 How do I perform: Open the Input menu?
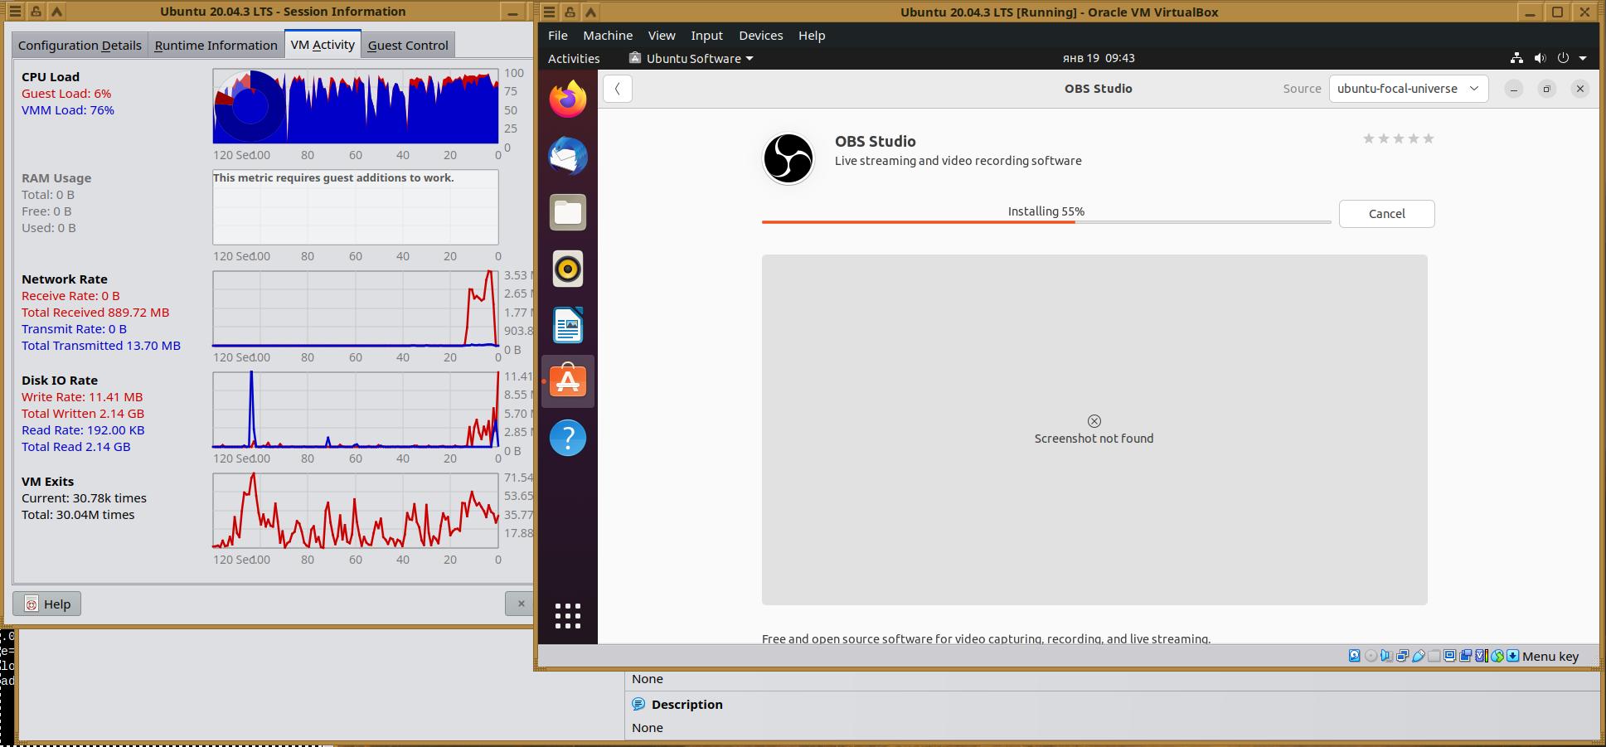[707, 36]
